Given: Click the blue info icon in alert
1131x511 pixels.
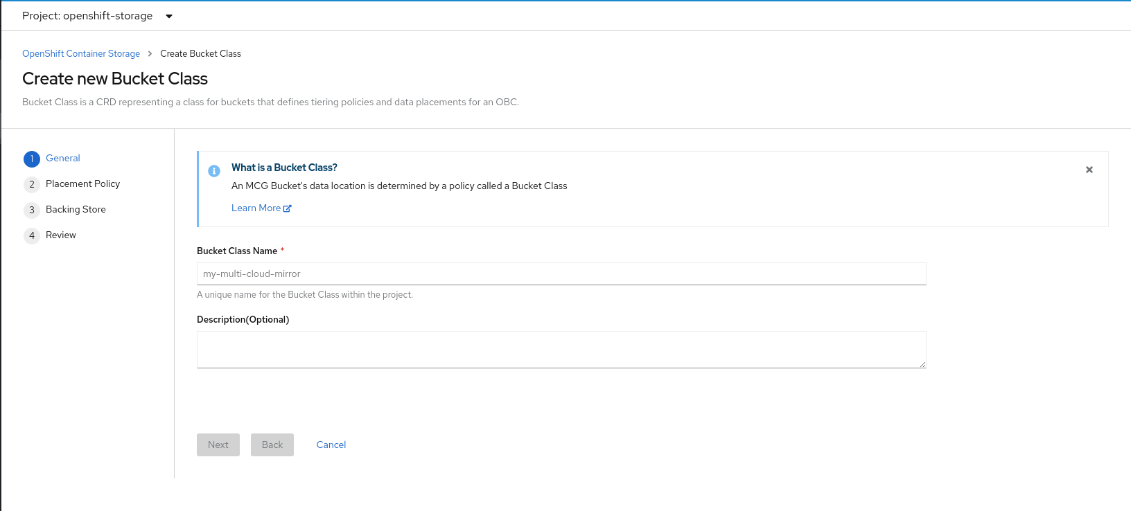Looking at the screenshot, I should point(214,170).
